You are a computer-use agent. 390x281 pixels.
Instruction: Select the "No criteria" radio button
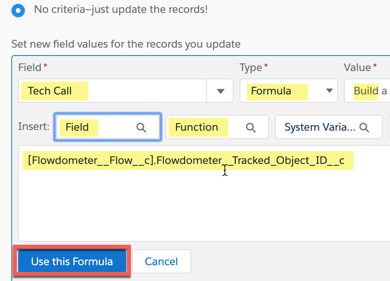18,10
